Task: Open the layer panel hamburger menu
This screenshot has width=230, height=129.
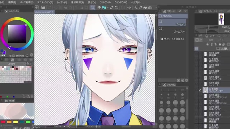Action: (196, 36)
